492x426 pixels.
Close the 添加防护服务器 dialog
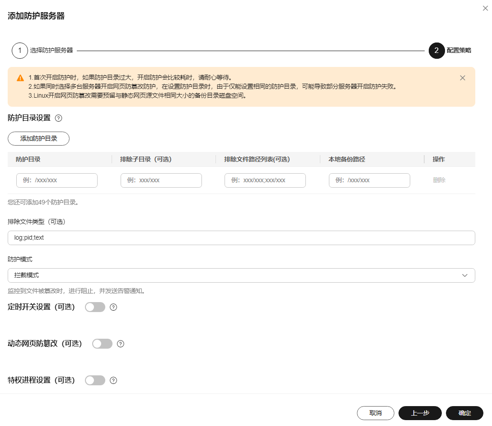pos(485,9)
